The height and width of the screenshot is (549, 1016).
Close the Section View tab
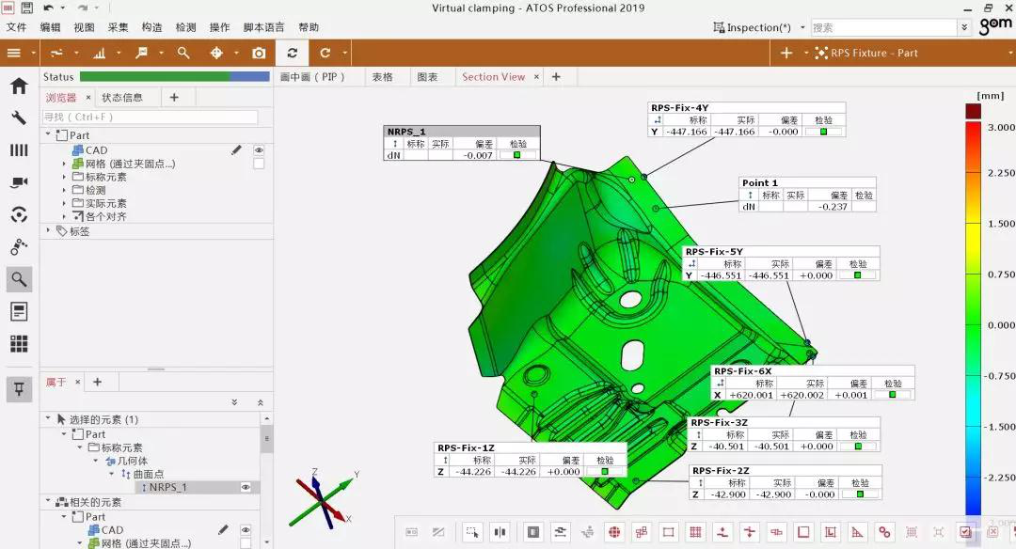[536, 77]
